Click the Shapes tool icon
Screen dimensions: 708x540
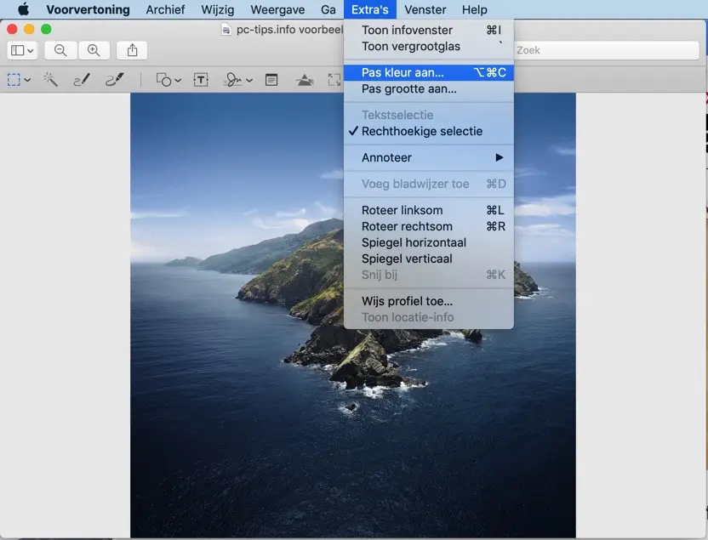coord(163,80)
